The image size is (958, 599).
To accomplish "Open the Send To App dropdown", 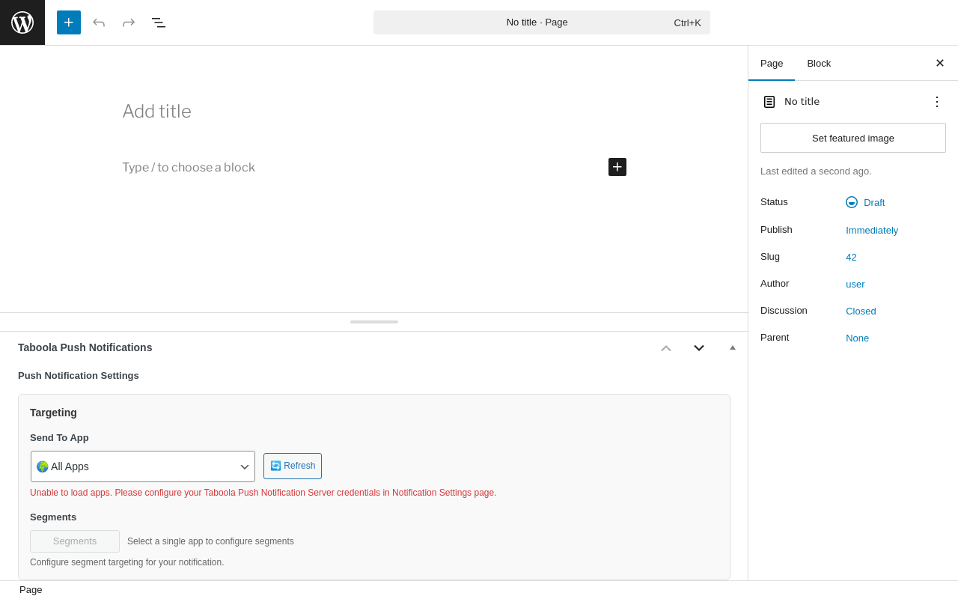I will click(143, 466).
